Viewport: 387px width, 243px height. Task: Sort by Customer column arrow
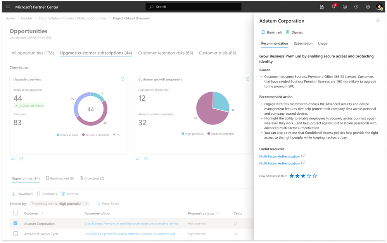pyautogui.click(x=42, y=213)
